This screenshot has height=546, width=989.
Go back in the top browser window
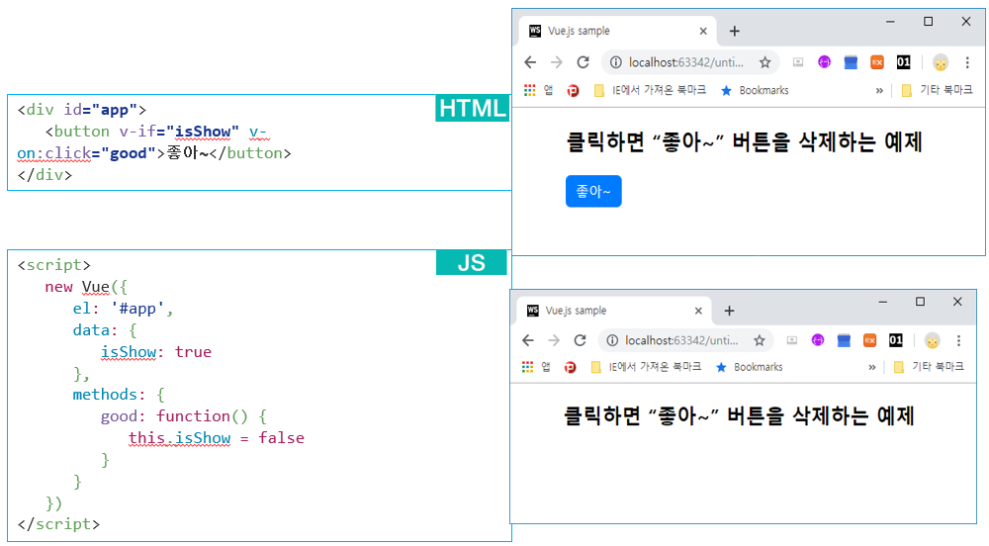pyautogui.click(x=530, y=62)
